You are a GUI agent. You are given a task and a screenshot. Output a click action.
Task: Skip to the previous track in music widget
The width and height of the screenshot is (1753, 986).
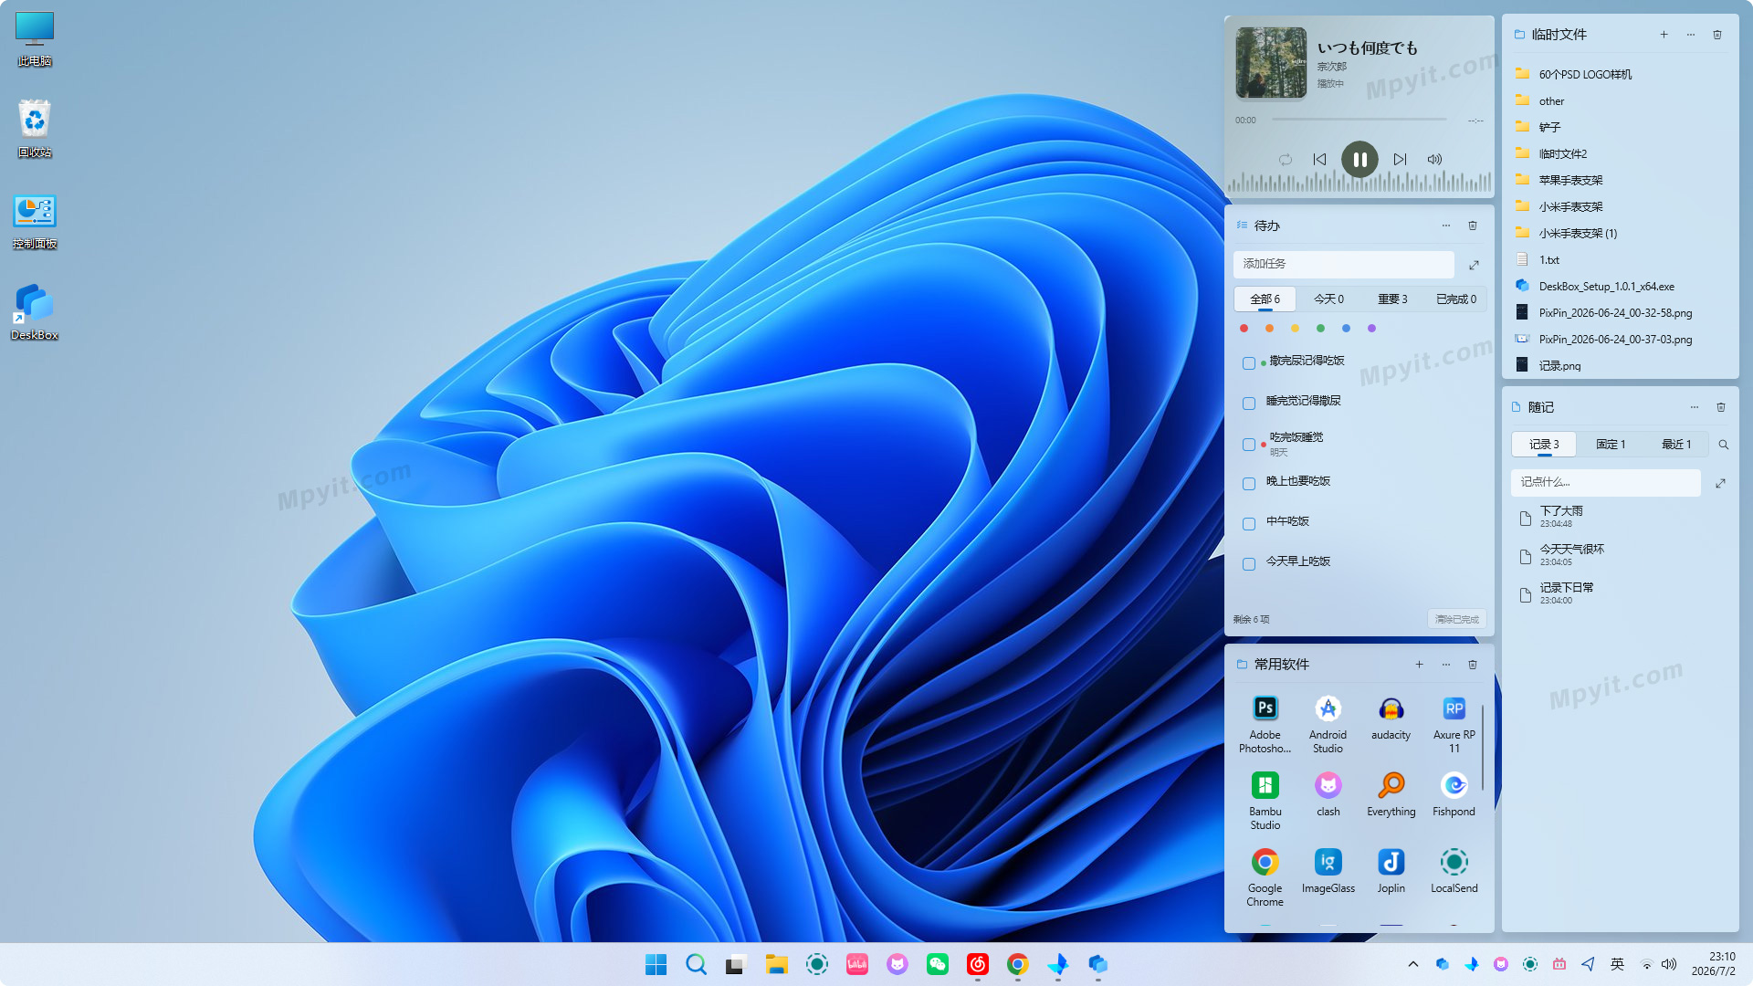1319,160
